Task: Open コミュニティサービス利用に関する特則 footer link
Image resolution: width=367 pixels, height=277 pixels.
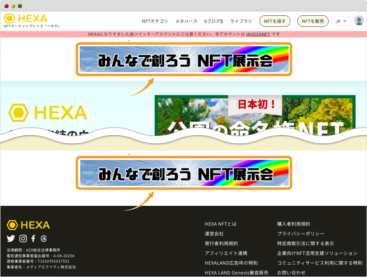Action: [x=320, y=263]
